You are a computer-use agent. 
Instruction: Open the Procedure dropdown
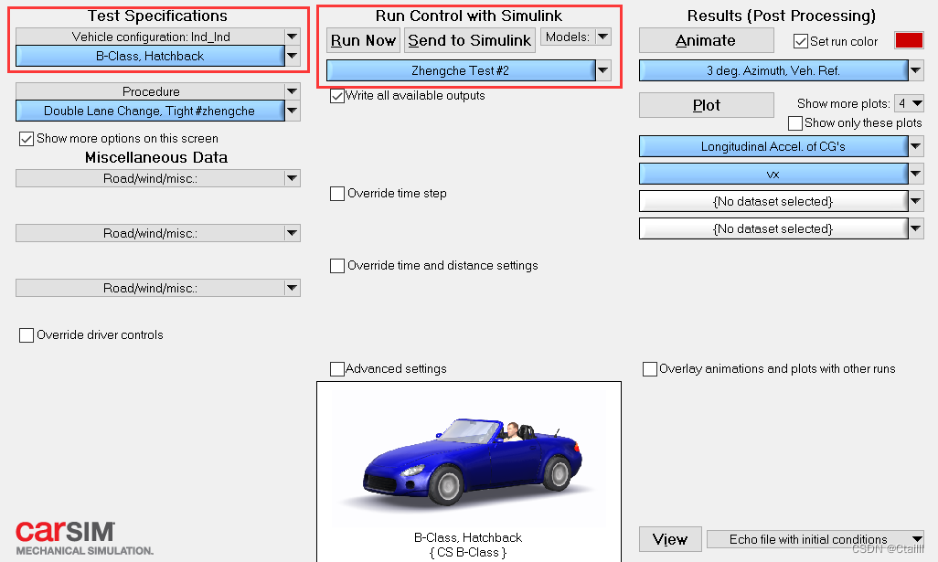157,91
